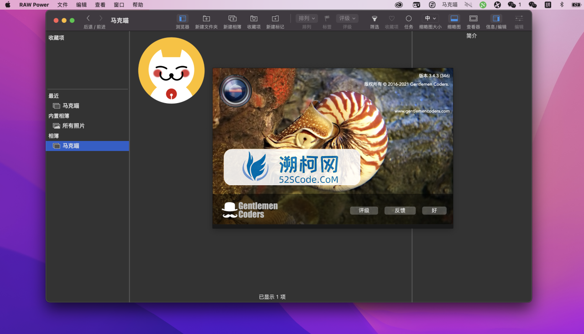
Task: Open the 查看 menu
Action: [100, 5]
